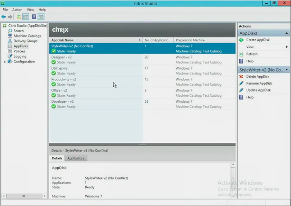
Task: Click the tree pane horizontal scrollbar thumb
Action: (24, 196)
